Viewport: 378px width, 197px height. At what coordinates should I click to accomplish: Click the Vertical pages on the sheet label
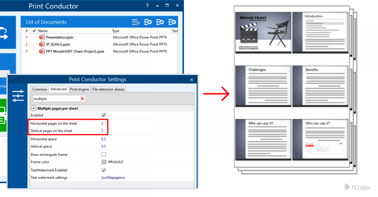[51, 131]
